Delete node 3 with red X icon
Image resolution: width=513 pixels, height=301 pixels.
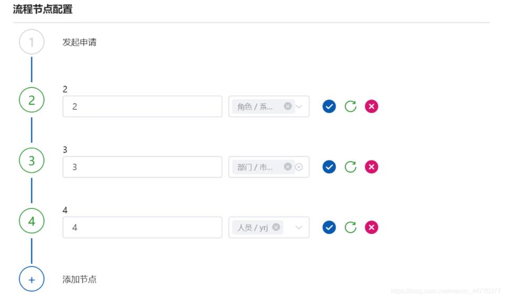tap(371, 167)
